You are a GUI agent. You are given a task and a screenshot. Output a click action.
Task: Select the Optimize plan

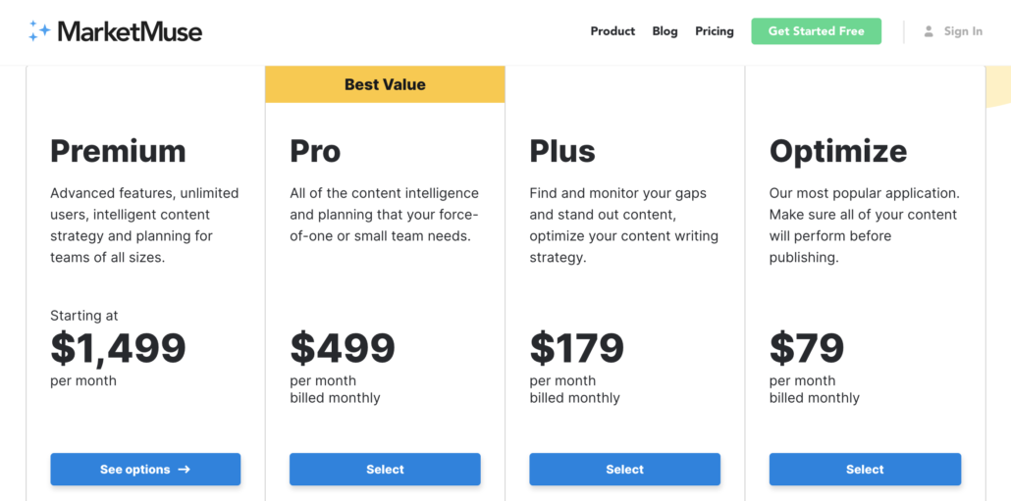tap(866, 470)
